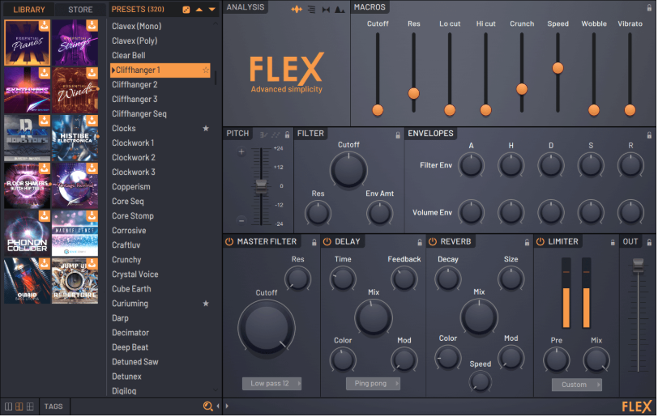658x417 pixels.
Task: Select two-pane browser layout icon
Action: [19, 406]
